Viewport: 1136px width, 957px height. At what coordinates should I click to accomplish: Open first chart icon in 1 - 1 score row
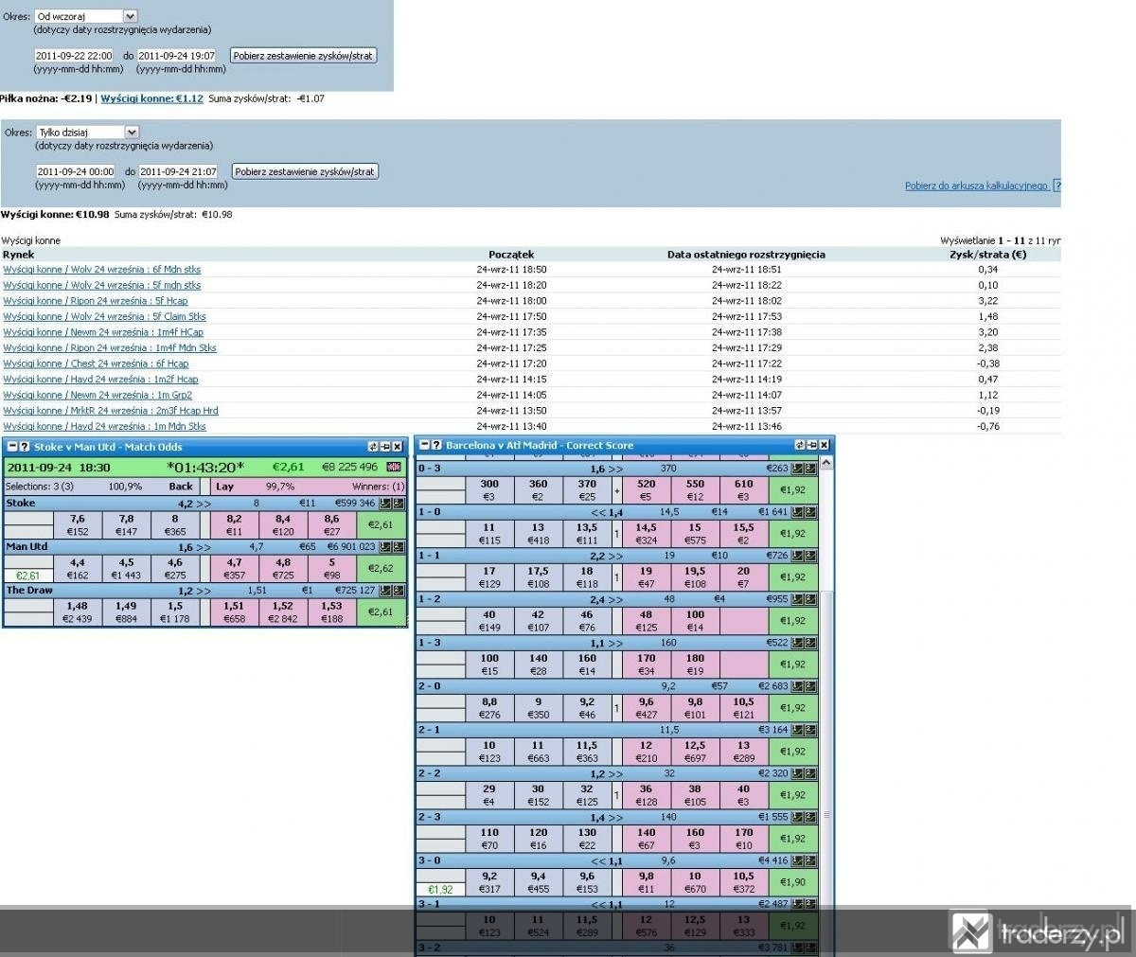797,556
